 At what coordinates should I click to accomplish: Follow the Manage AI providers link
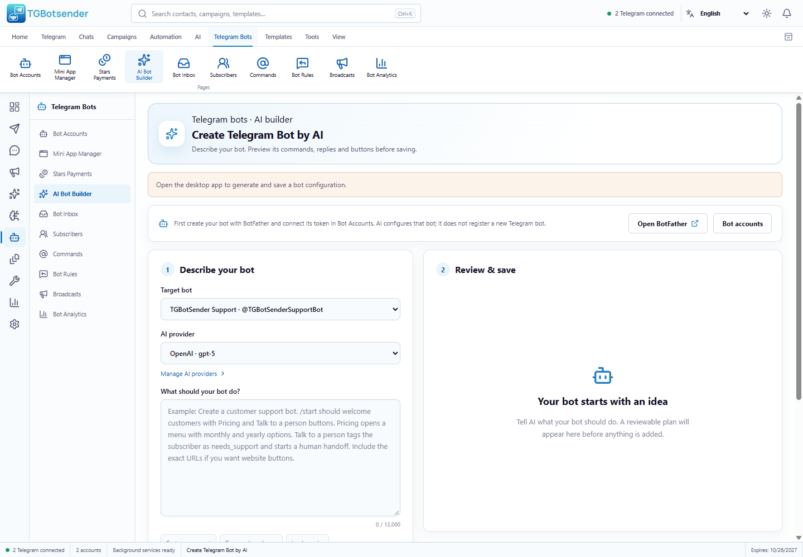(192, 374)
